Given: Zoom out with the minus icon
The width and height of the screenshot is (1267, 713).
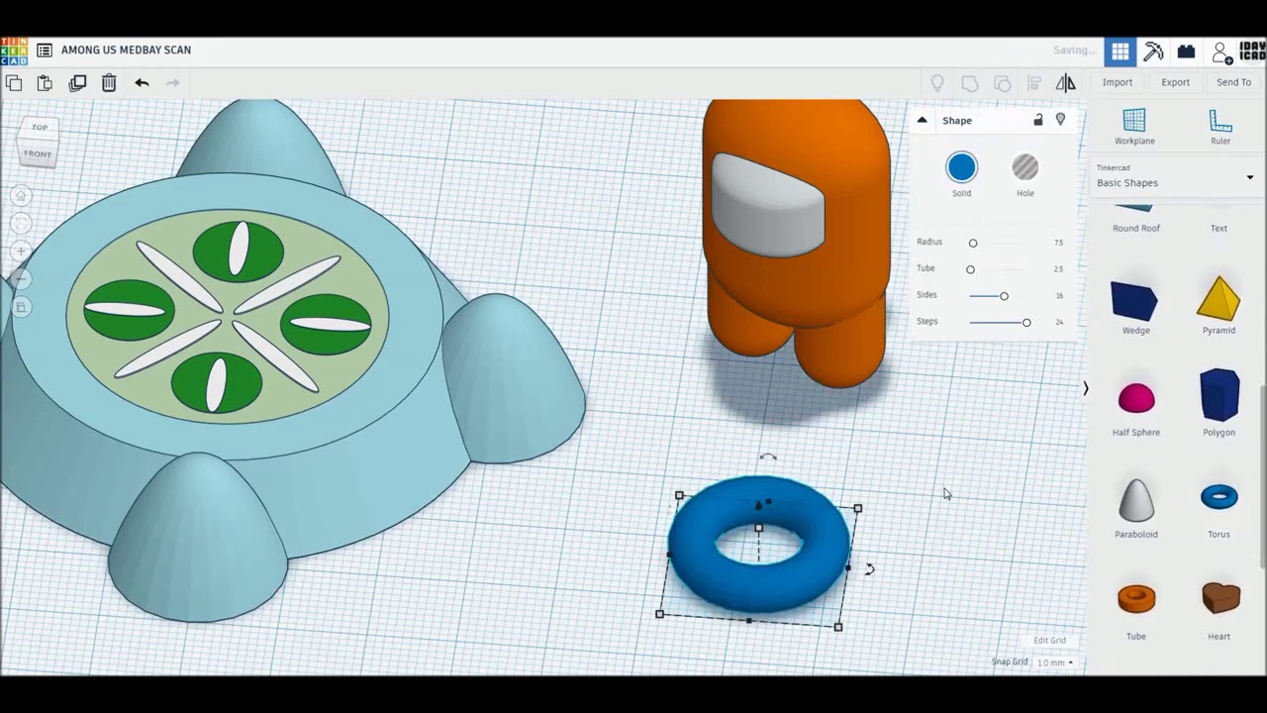Looking at the screenshot, I should point(21,279).
